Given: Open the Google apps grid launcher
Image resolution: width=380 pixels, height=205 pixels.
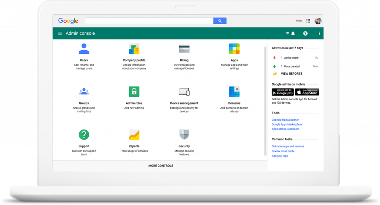Looking at the screenshot, I should click(x=308, y=21).
